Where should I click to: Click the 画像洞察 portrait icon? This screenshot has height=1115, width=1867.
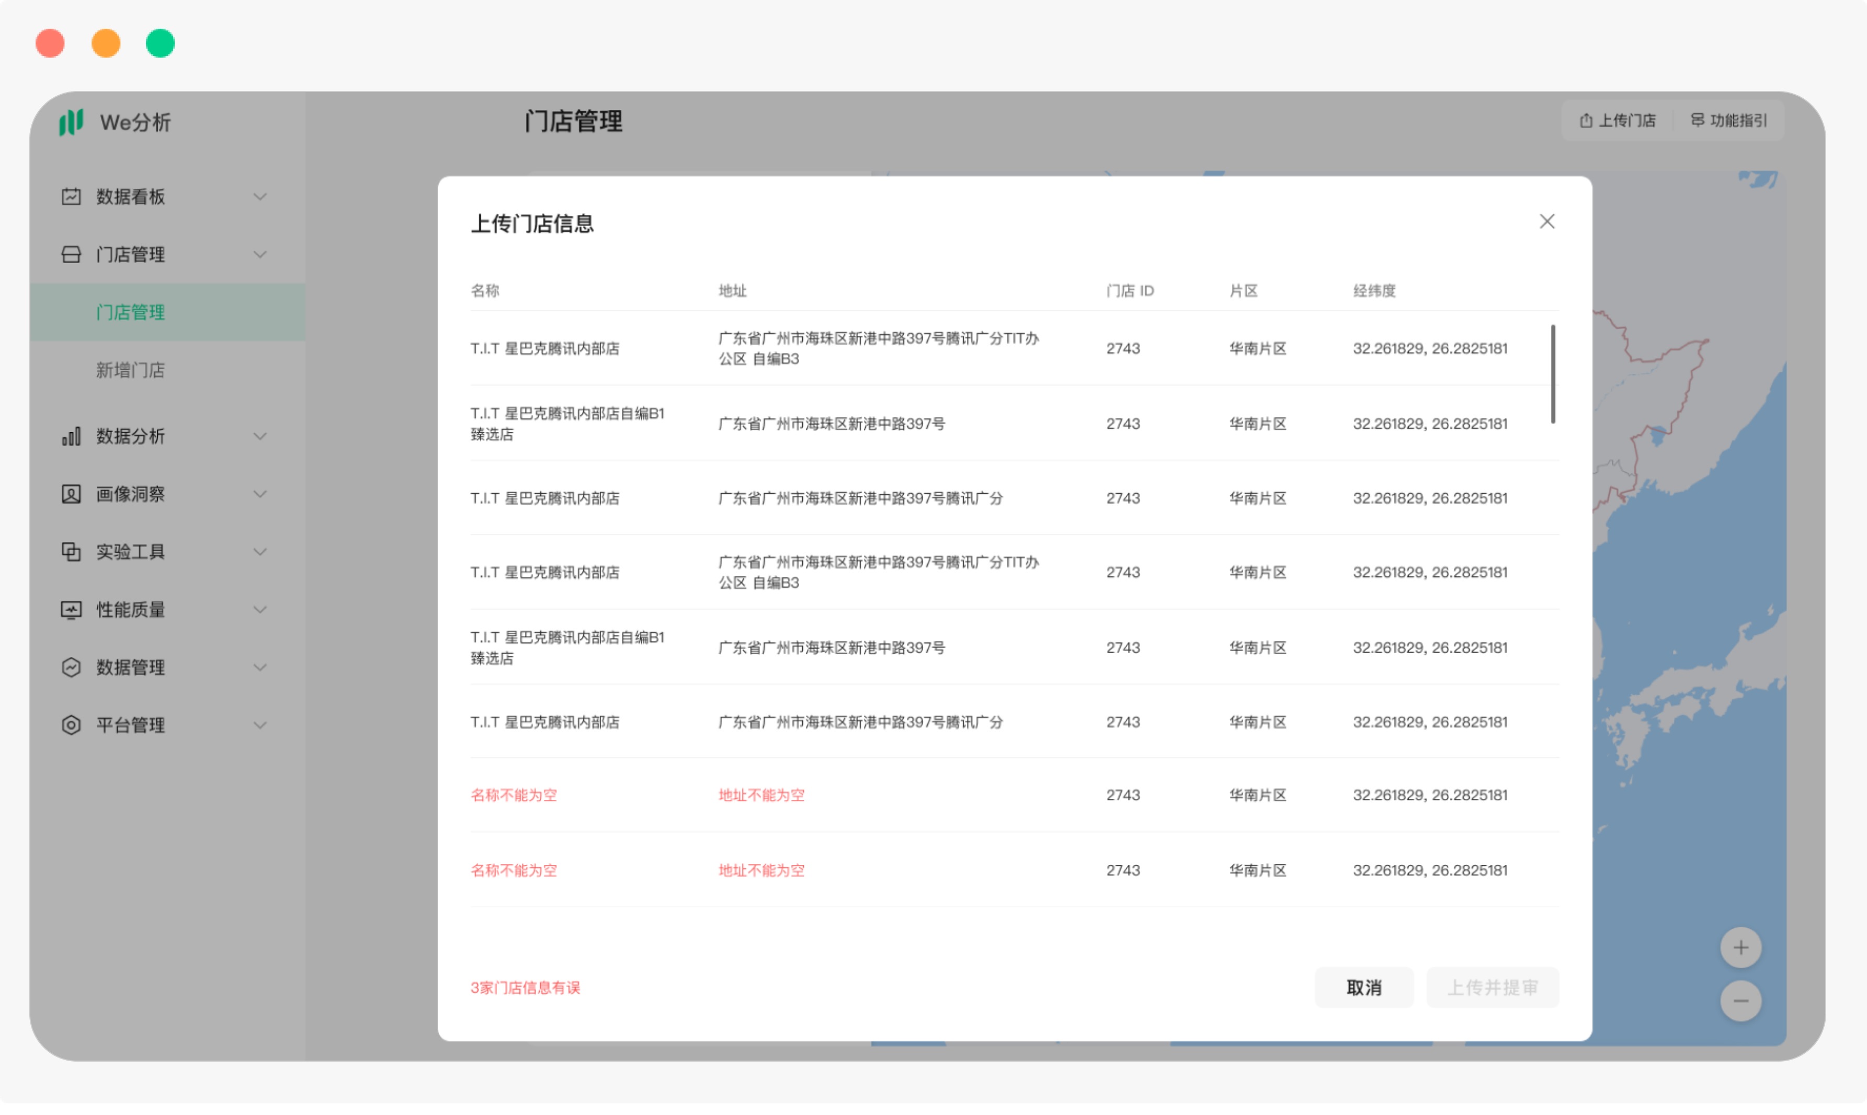point(71,494)
